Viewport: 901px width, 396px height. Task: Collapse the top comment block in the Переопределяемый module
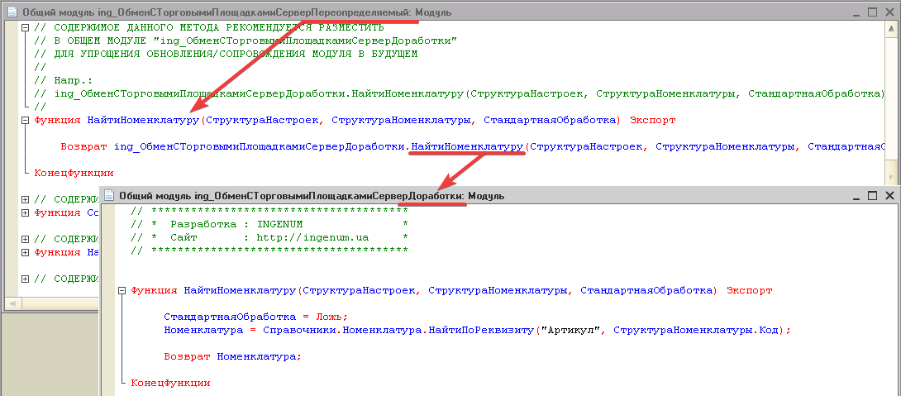25,27
